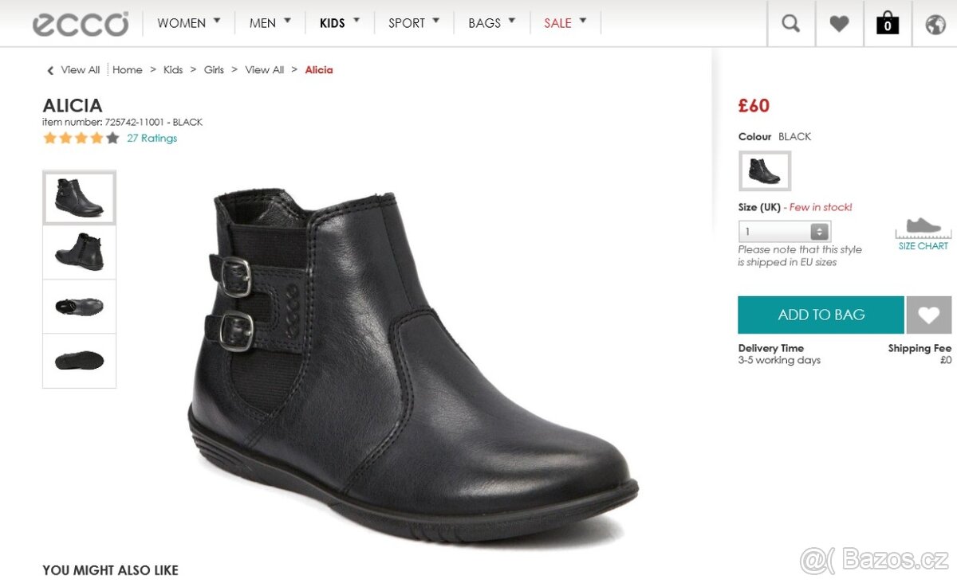Select the sole view thumbnail
This screenshot has height=583, width=957.
coord(79,361)
